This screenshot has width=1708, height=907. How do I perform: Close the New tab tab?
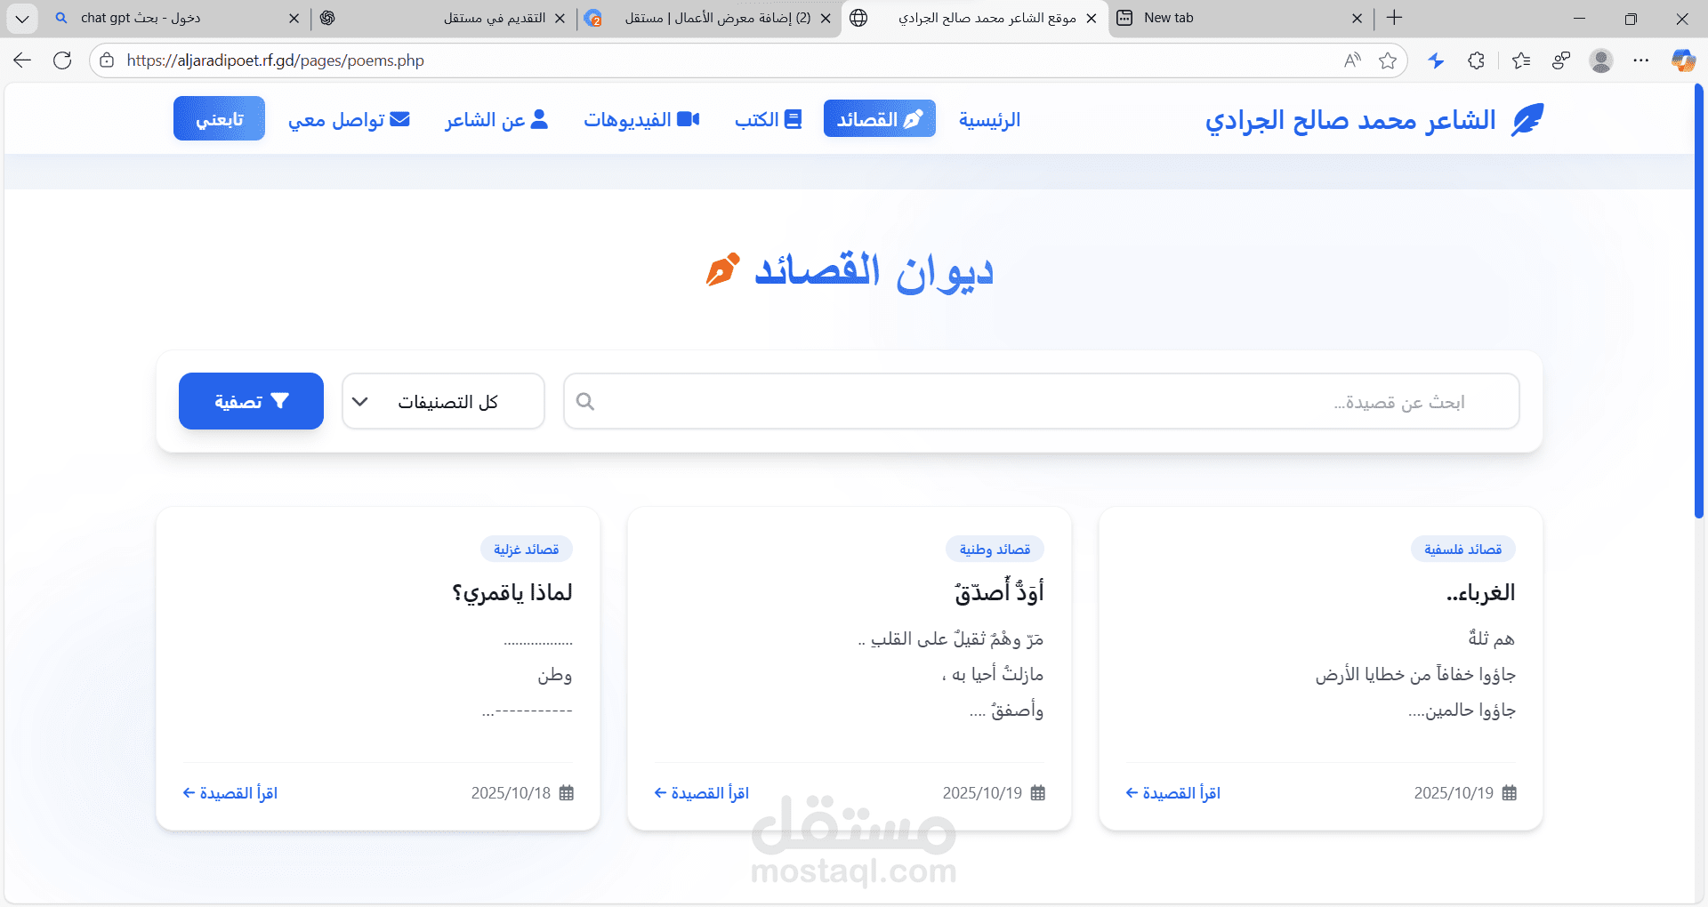[x=1358, y=18]
